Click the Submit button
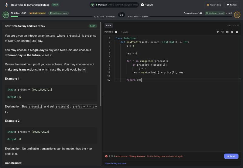This screenshot has height=168, width=243. pyautogui.click(x=231, y=156)
